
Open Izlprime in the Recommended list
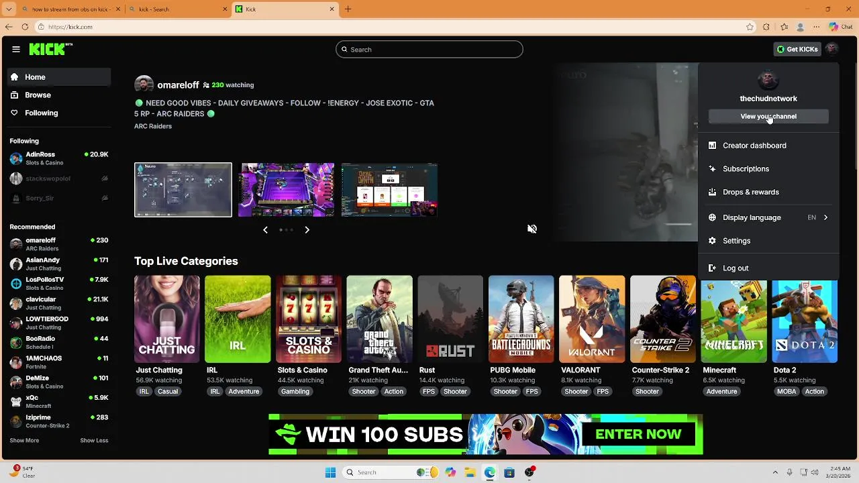[x=59, y=421]
